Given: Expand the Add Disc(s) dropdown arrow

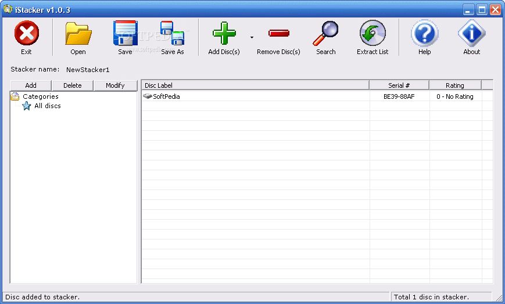Looking at the screenshot, I should coord(252,37).
